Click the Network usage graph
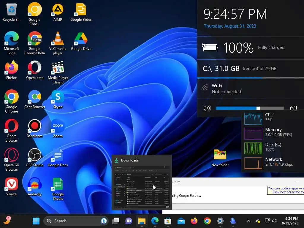 [253, 163]
